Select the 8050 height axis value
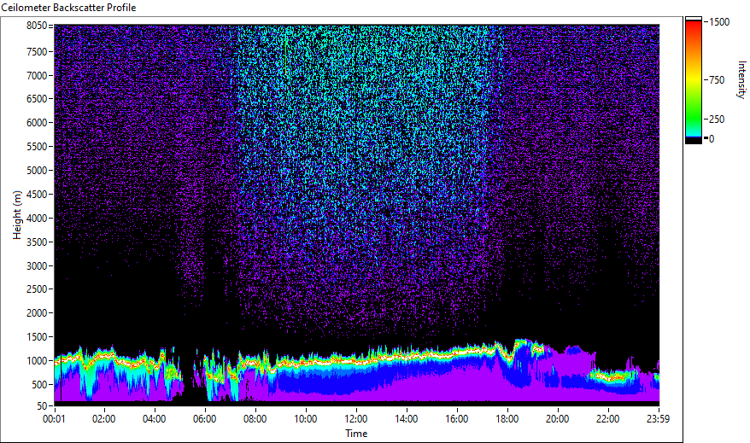 pos(37,26)
